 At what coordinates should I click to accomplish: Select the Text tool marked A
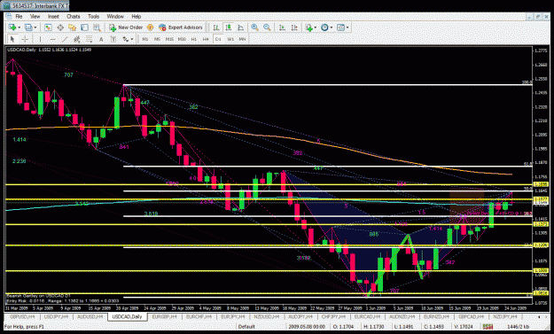point(101,39)
